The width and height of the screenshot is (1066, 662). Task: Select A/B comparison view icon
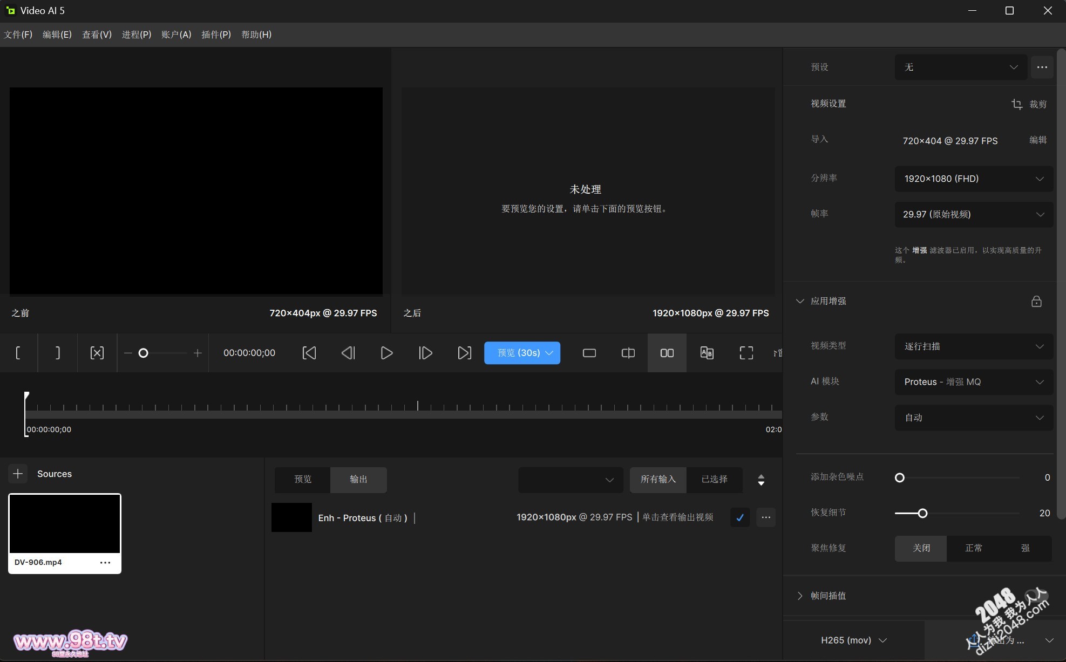[707, 353]
